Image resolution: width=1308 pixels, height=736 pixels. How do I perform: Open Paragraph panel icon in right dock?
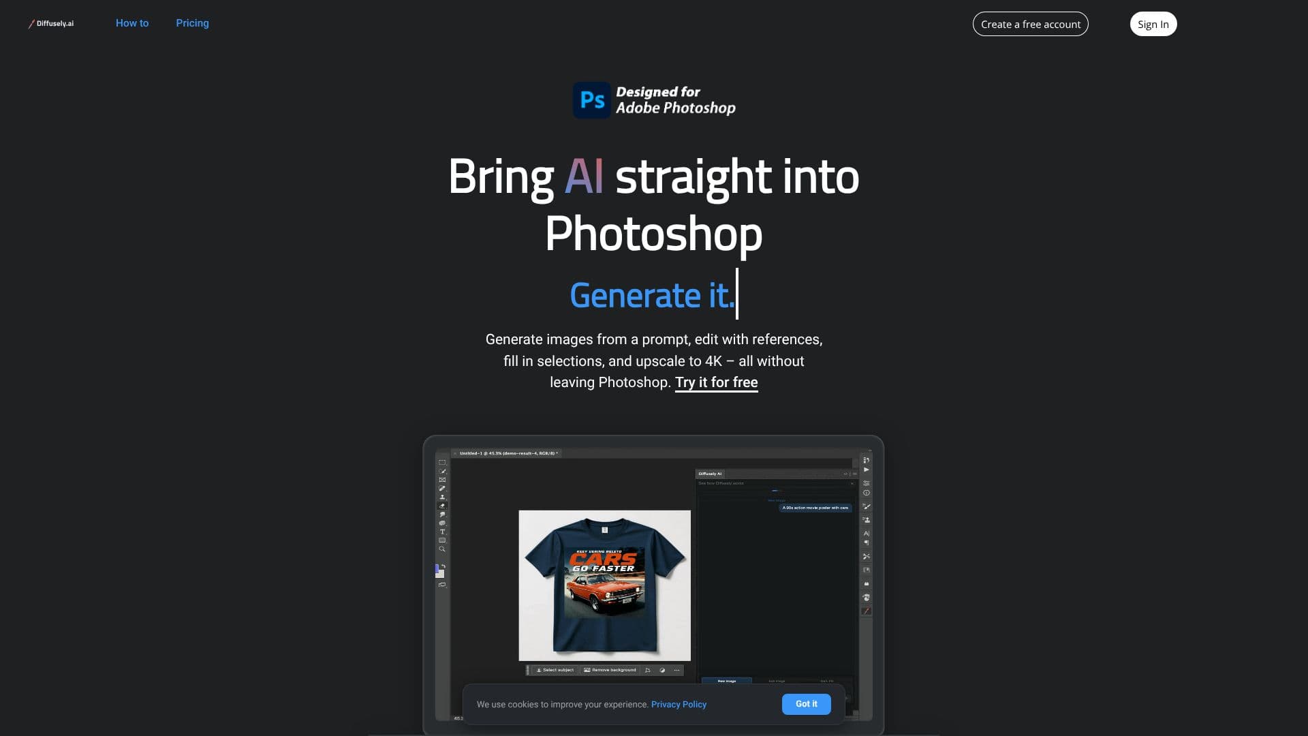click(x=866, y=542)
